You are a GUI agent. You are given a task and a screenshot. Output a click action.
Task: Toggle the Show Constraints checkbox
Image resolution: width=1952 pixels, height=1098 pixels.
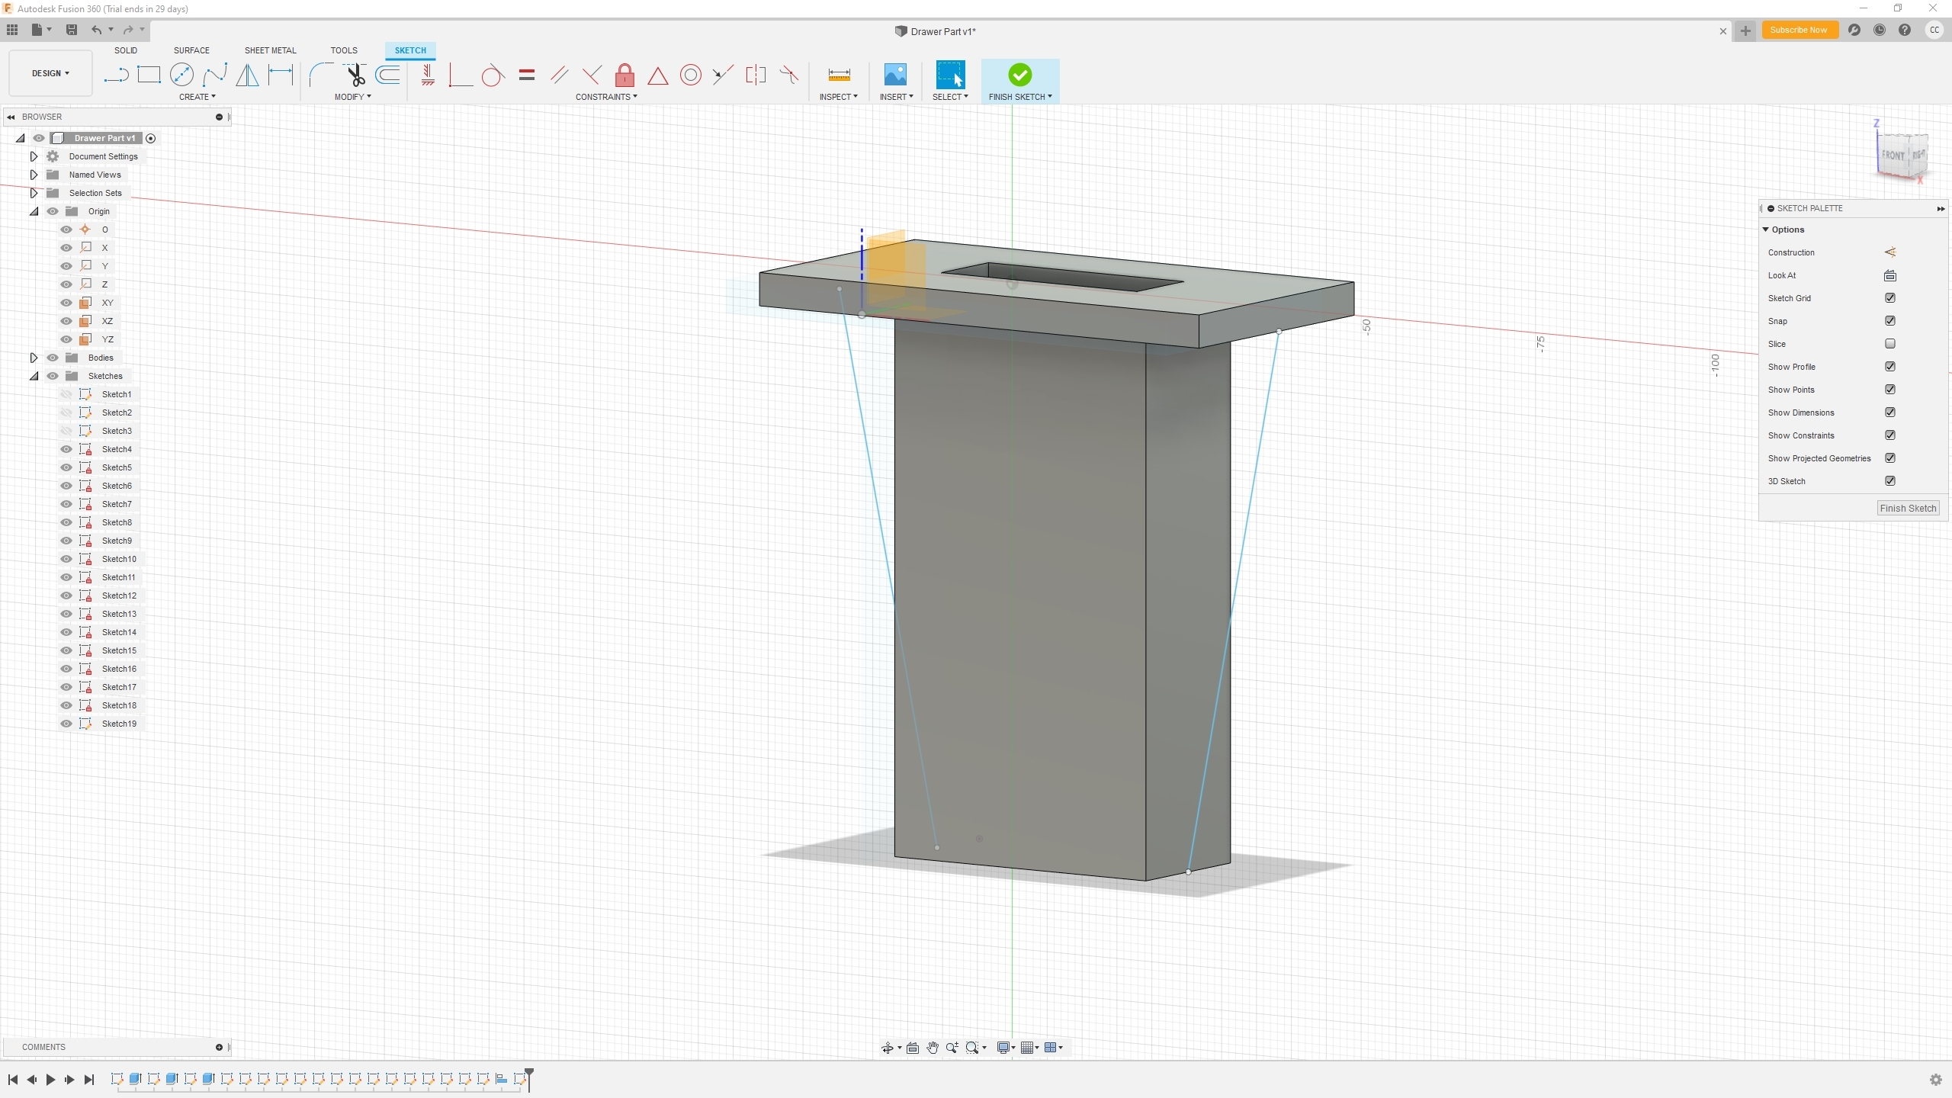(1890, 435)
